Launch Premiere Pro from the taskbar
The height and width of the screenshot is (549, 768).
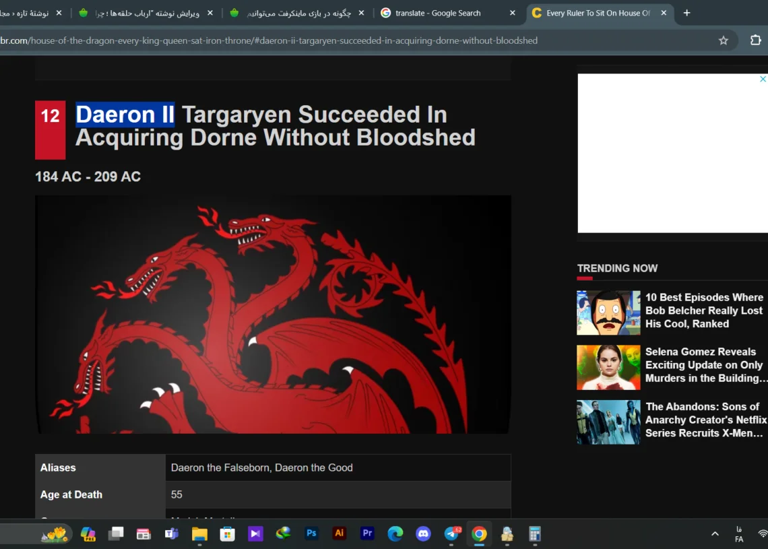(367, 534)
